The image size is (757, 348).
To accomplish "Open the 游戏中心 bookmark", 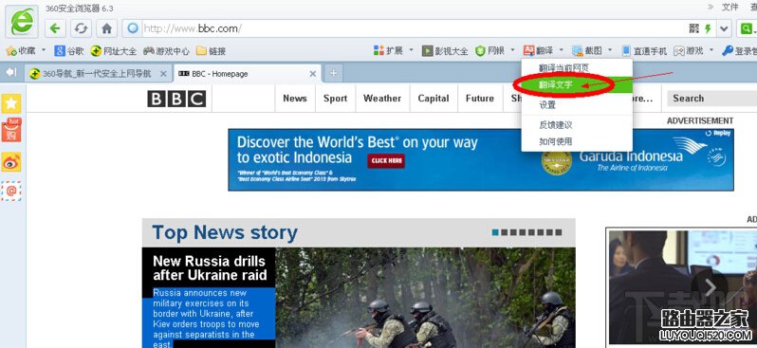I will 166,50.
